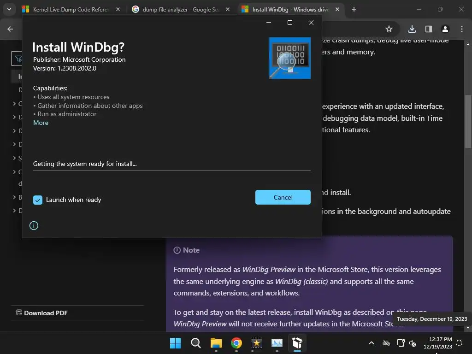Viewport: 472px width, 354px height.
Task: Click the muted volume tray icon
Action: click(413, 343)
